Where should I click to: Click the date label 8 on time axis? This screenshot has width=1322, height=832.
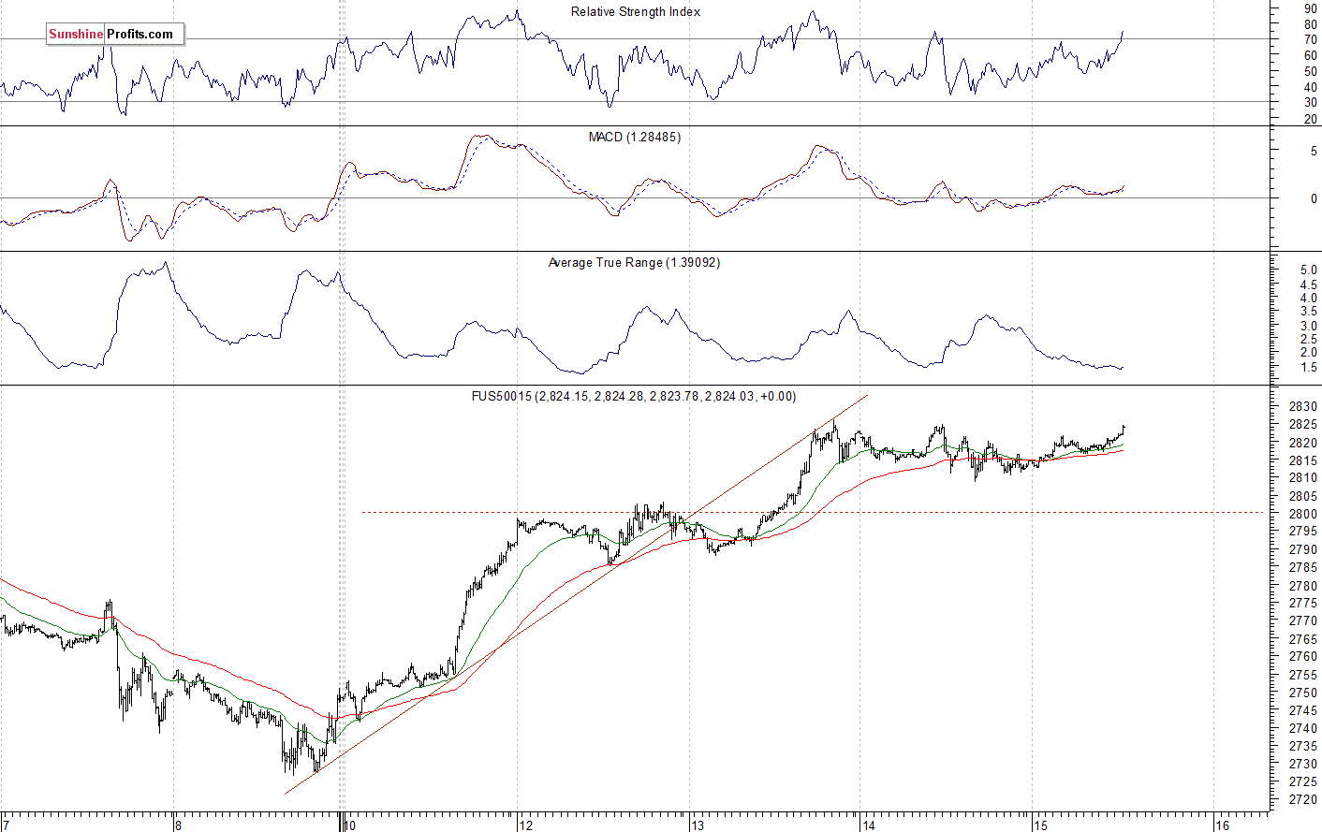point(178,825)
